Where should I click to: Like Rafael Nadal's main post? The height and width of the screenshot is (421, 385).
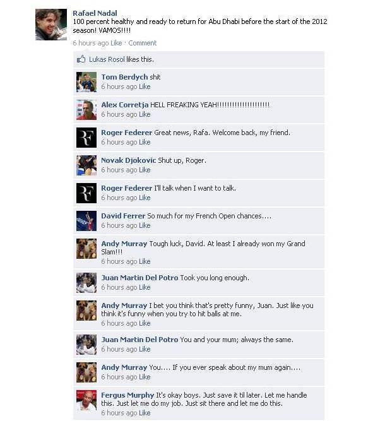[x=116, y=43]
